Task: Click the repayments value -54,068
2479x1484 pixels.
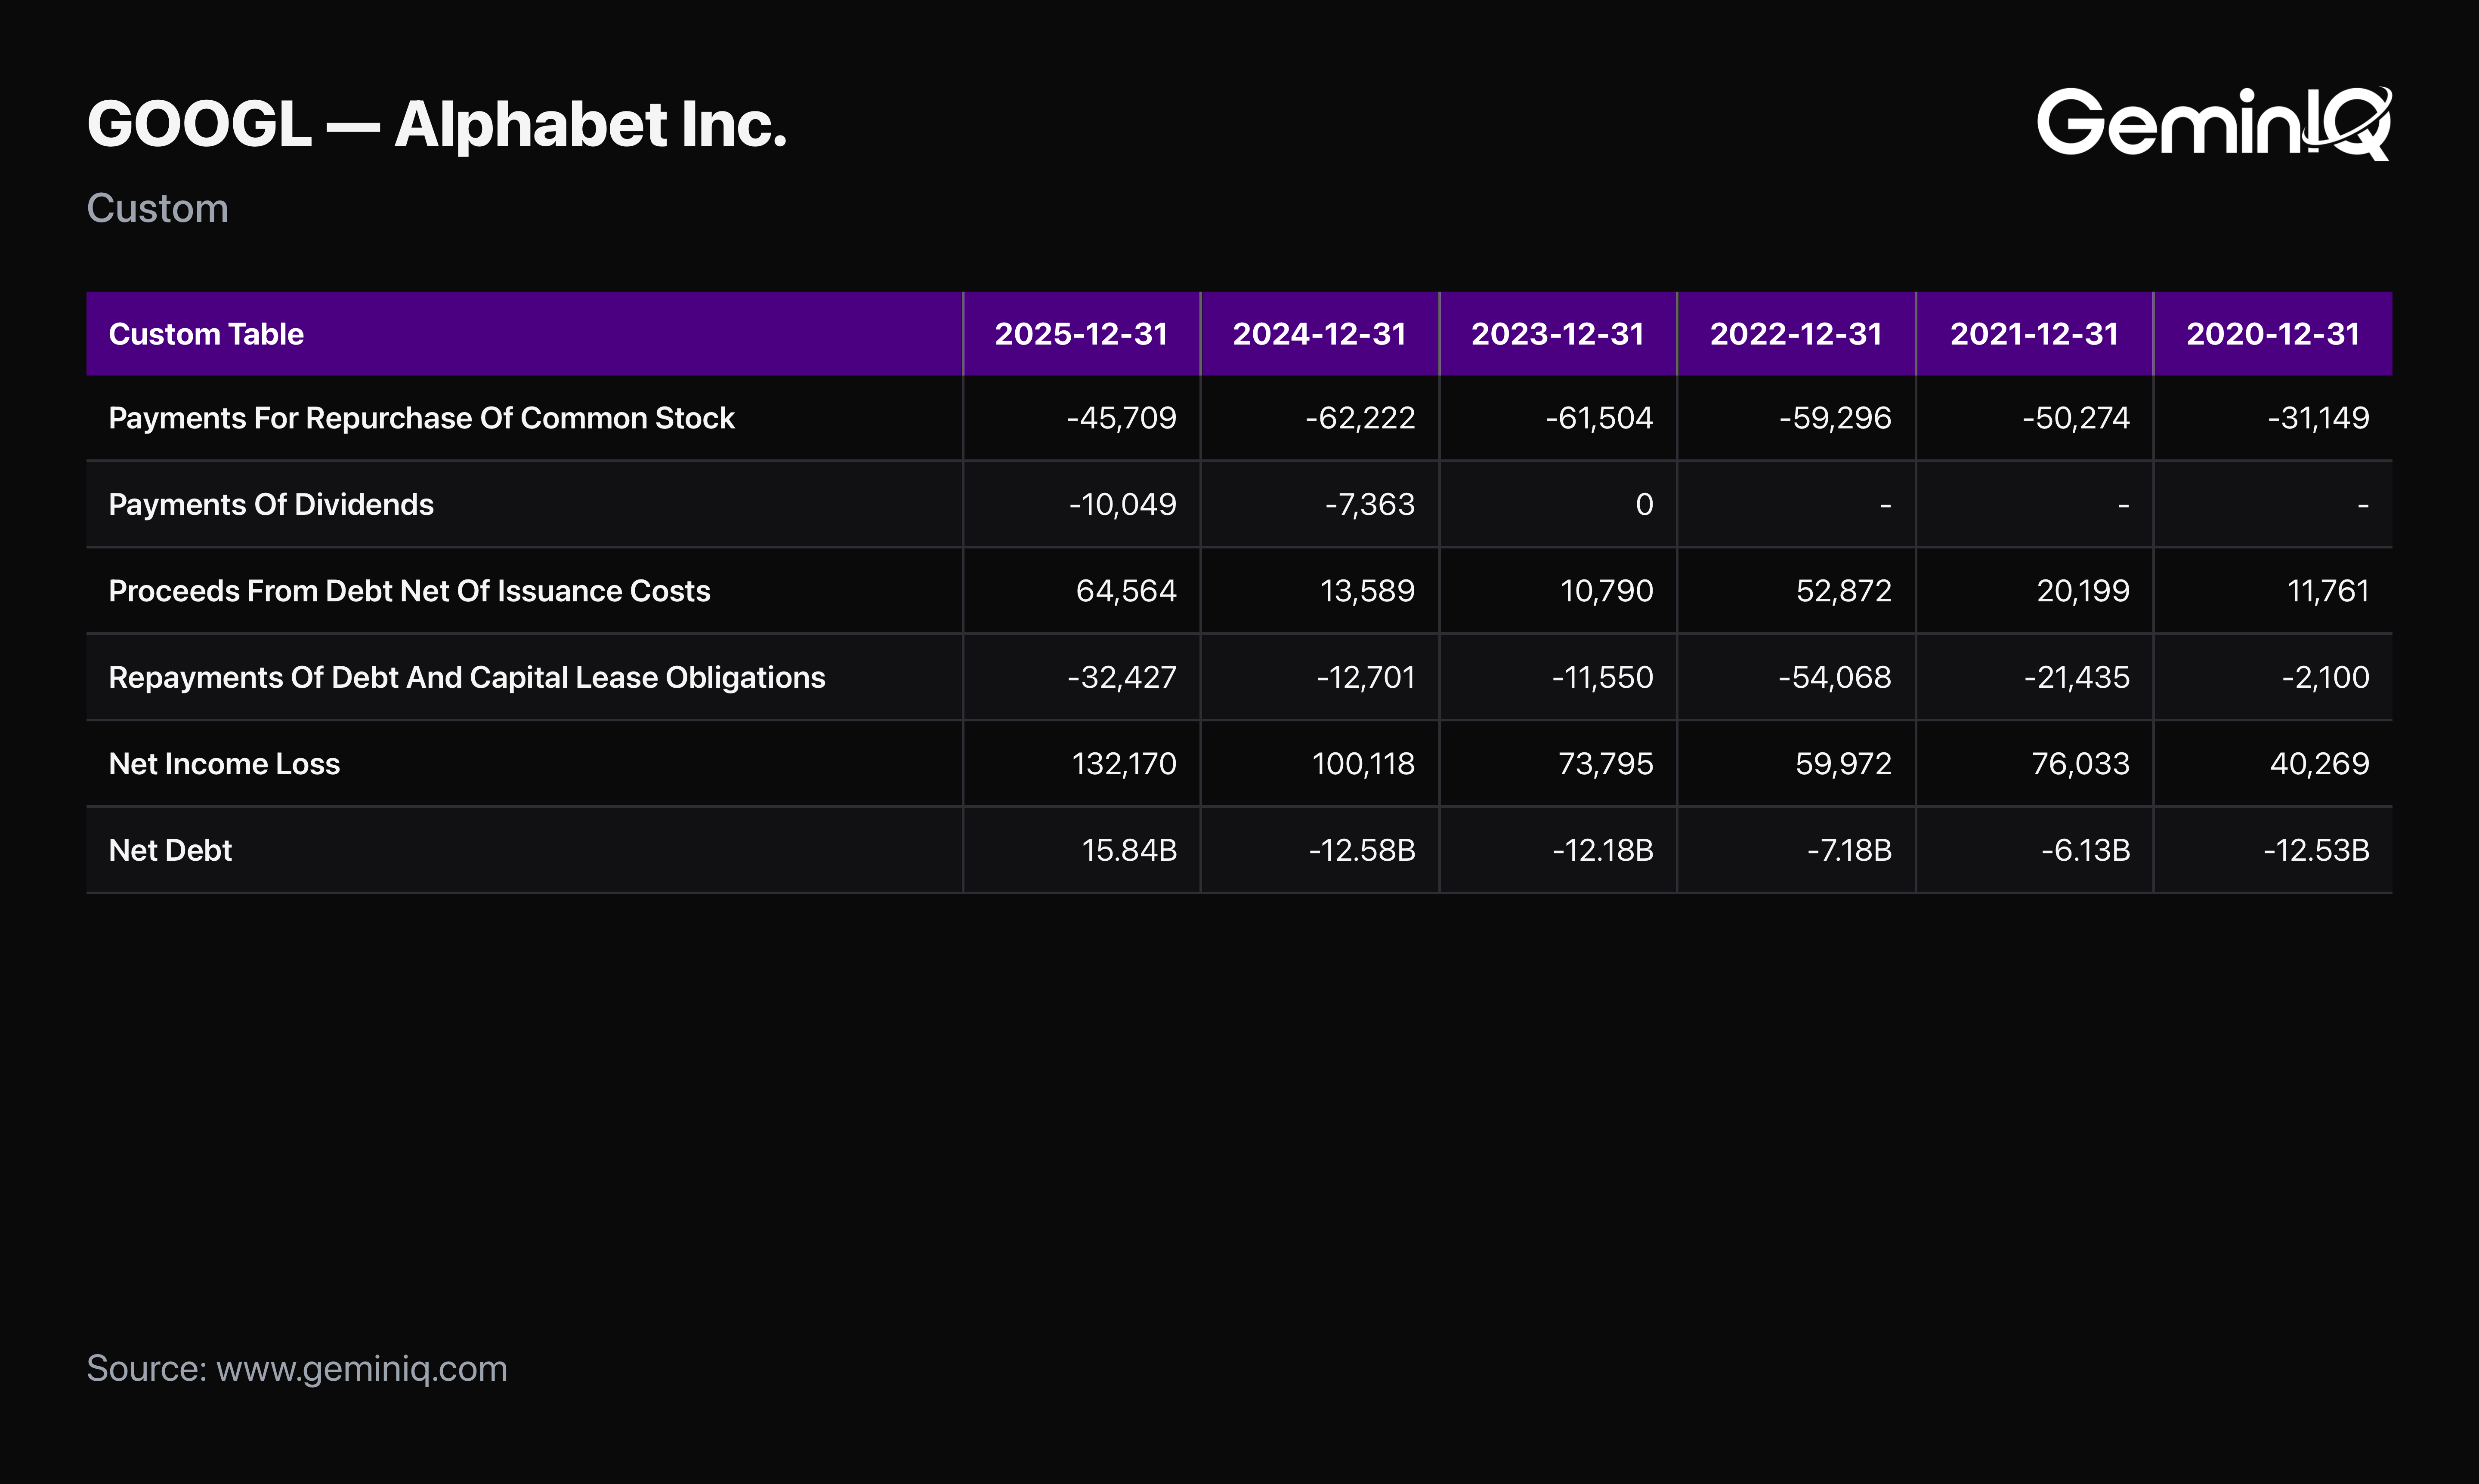Action: tap(1835, 677)
